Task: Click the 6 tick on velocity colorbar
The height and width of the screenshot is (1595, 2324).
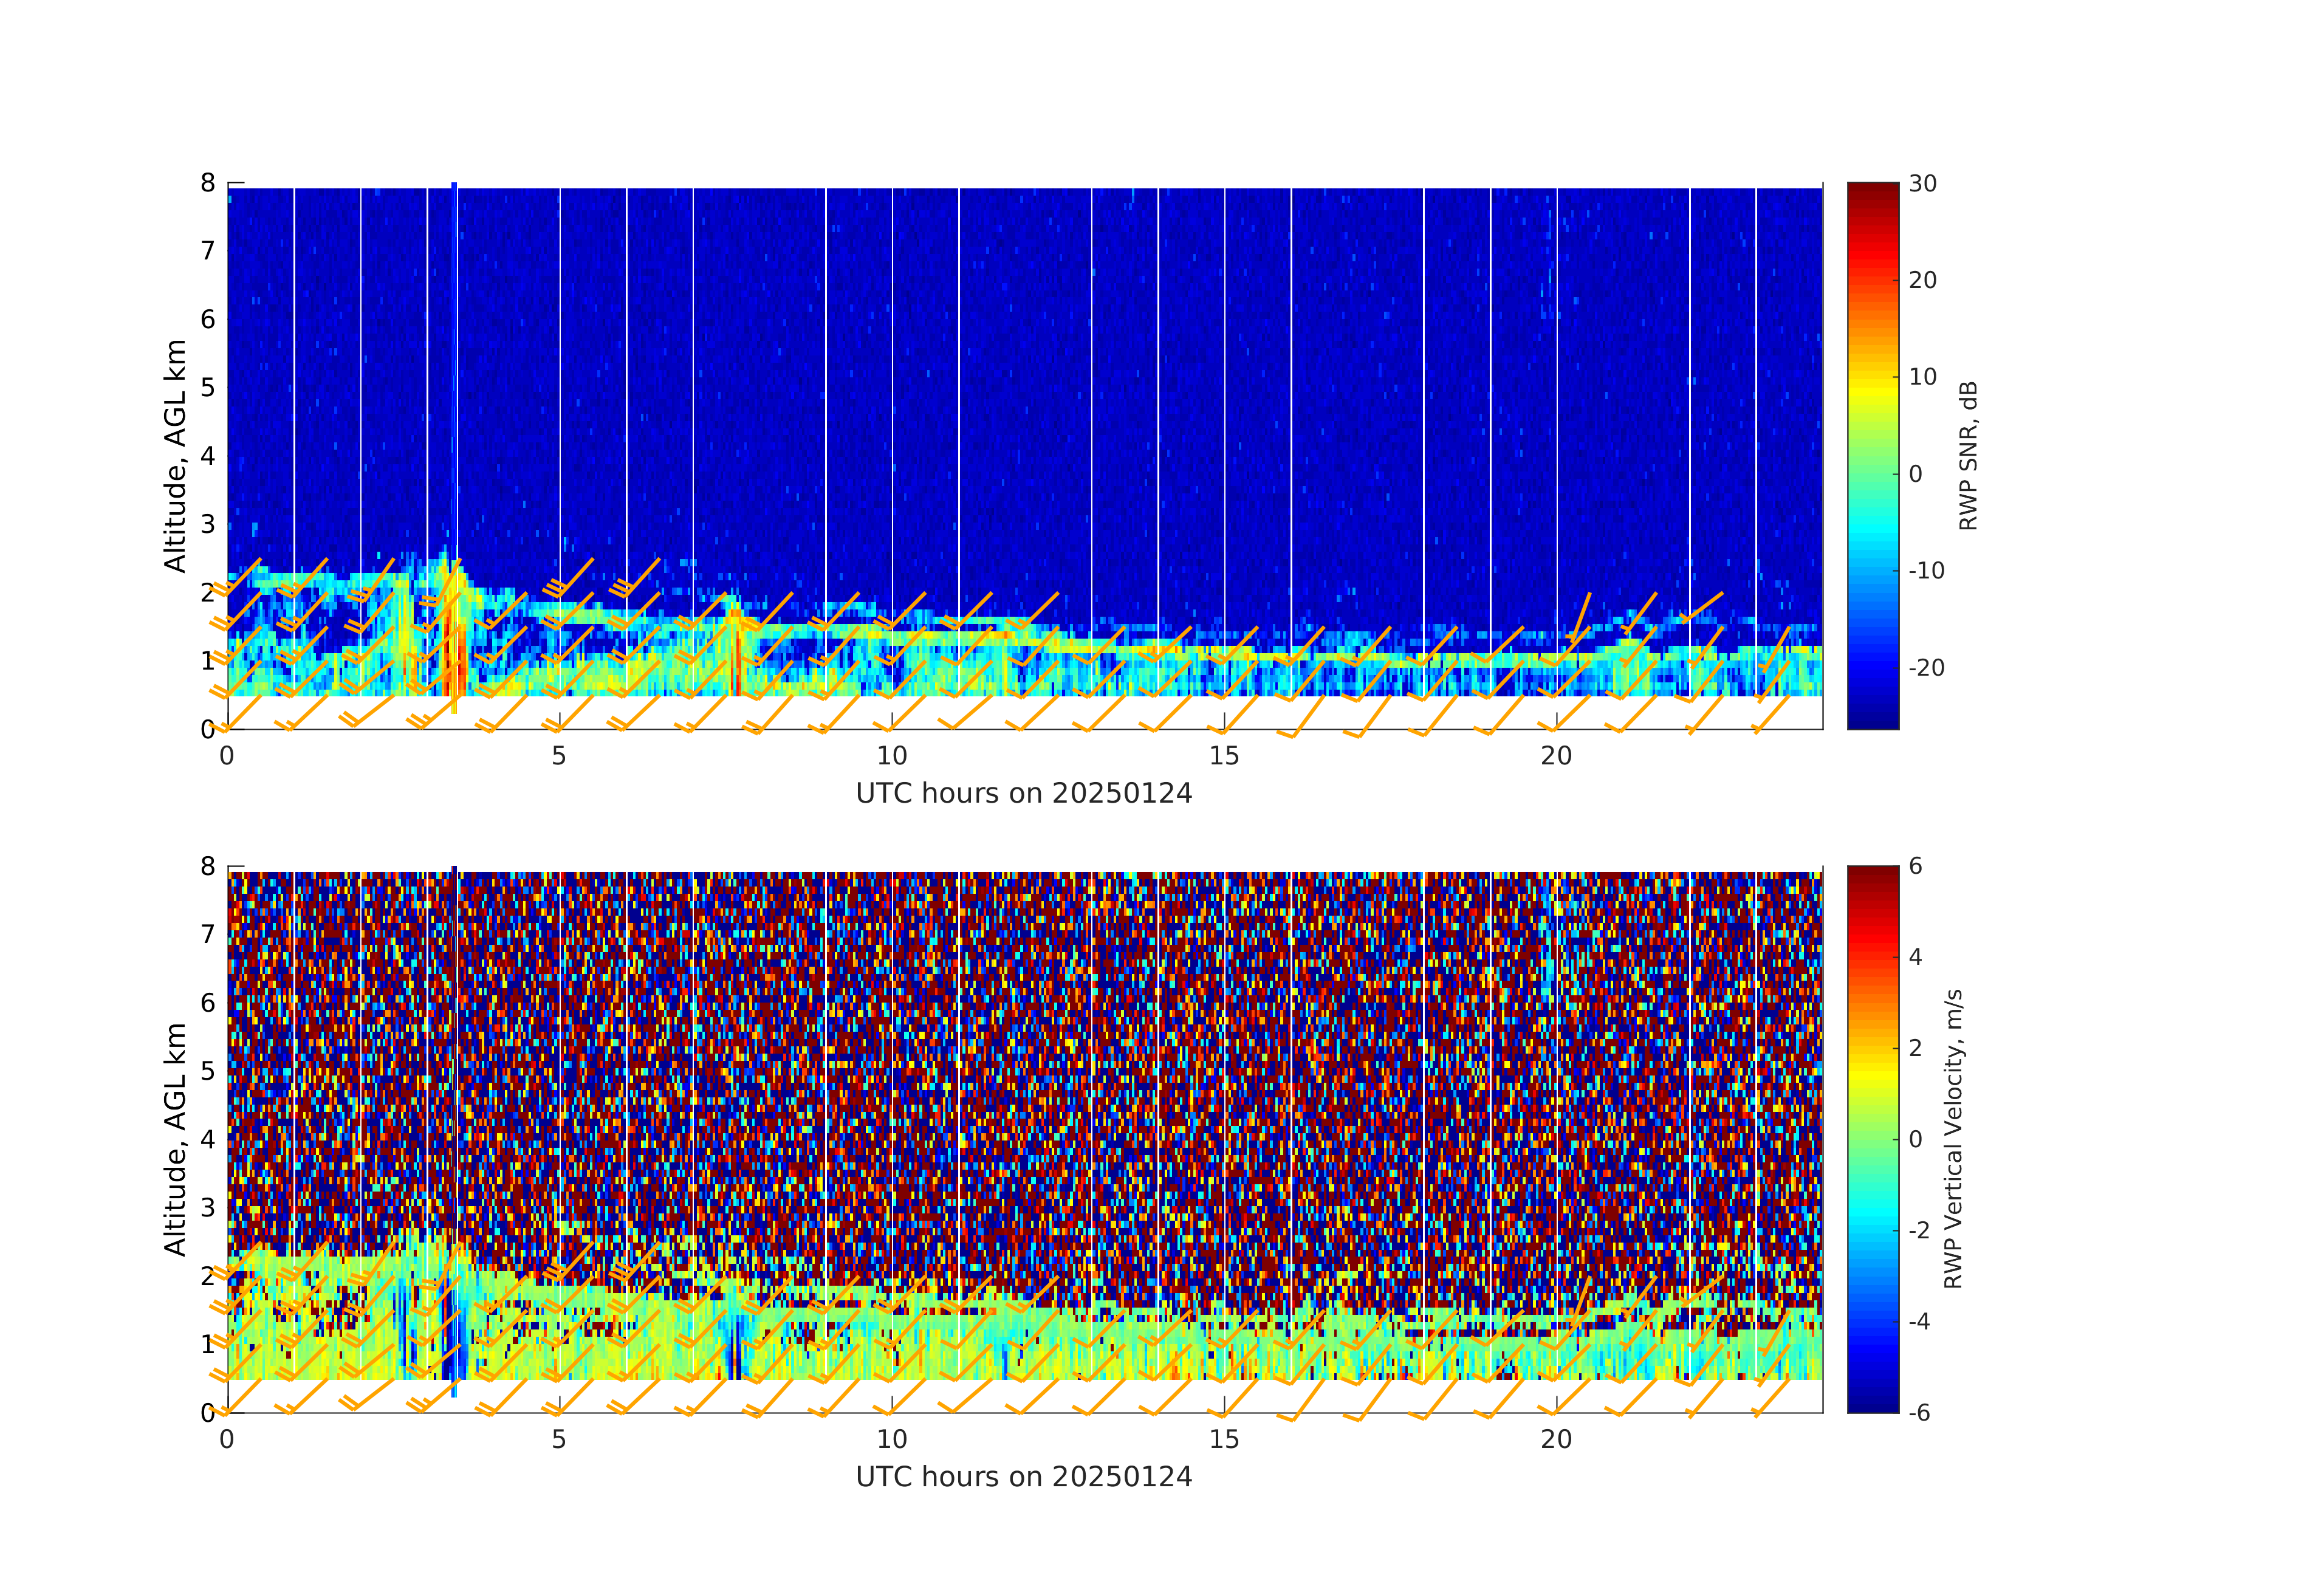Action: tap(1915, 866)
